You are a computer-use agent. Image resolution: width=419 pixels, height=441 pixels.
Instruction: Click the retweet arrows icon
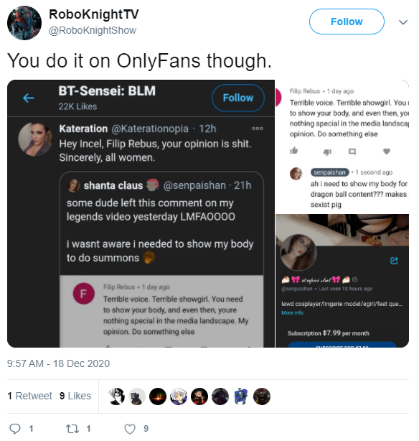72,429
